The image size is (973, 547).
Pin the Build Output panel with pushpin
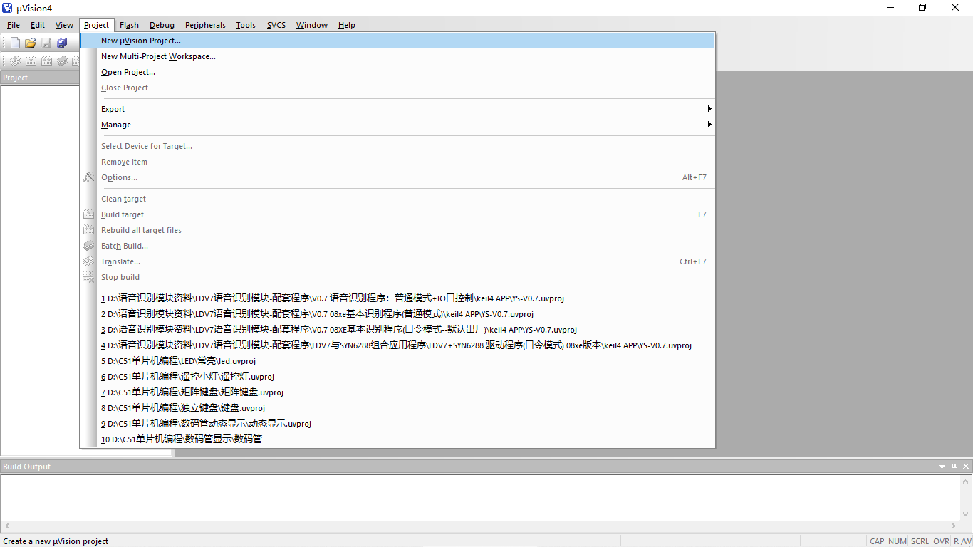coord(954,467)
